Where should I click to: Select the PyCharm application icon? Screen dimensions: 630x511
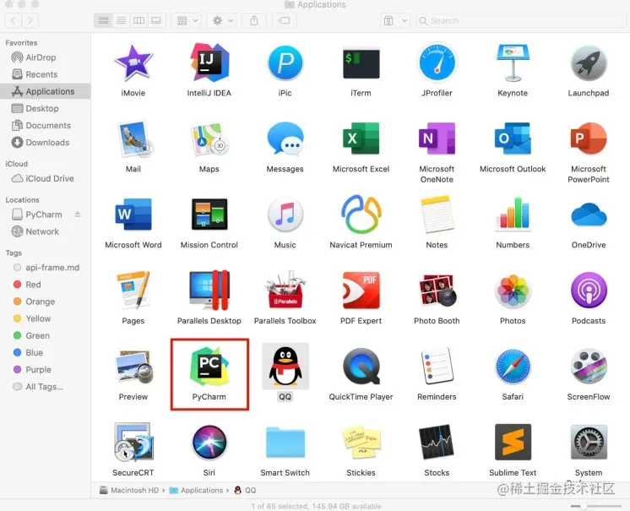(209, 367)
